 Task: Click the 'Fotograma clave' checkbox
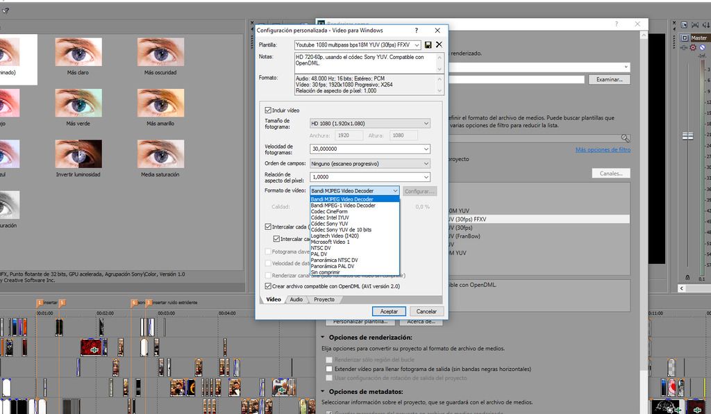click(x=268, y=251)
